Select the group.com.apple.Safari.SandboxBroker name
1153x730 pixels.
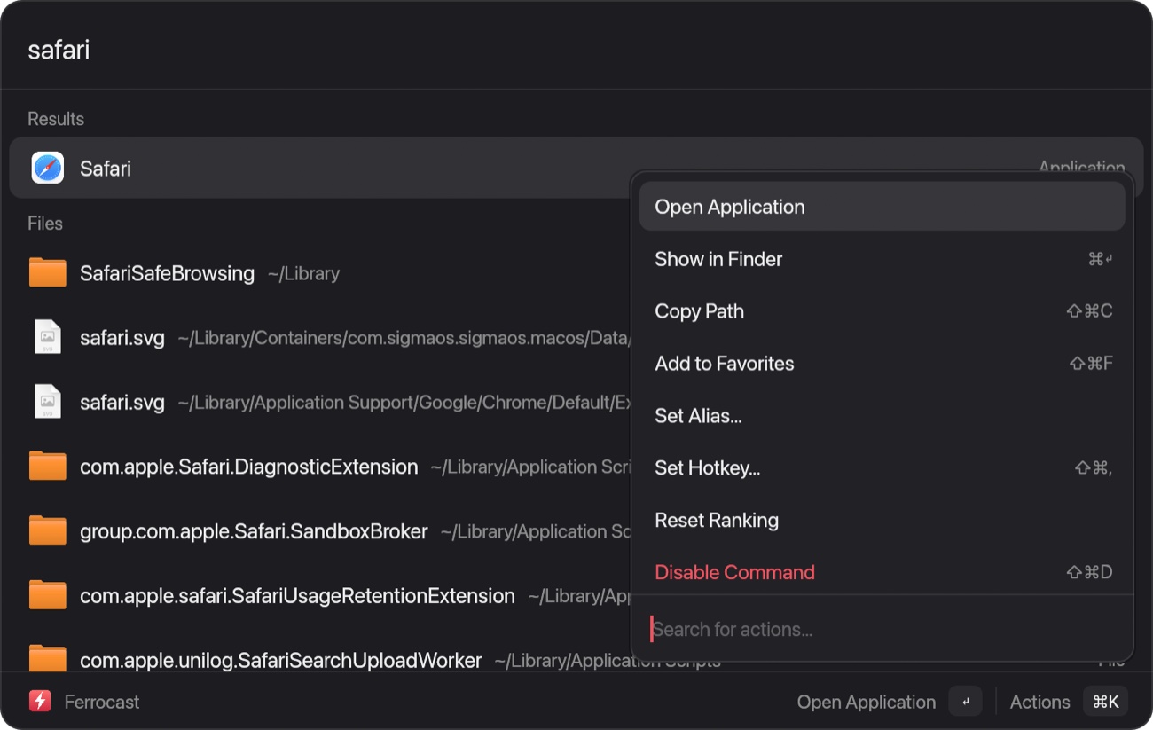tap(254, 531)
